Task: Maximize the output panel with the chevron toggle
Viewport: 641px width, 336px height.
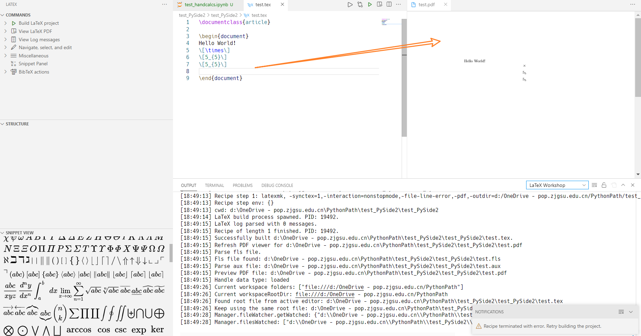Action: 623,185
